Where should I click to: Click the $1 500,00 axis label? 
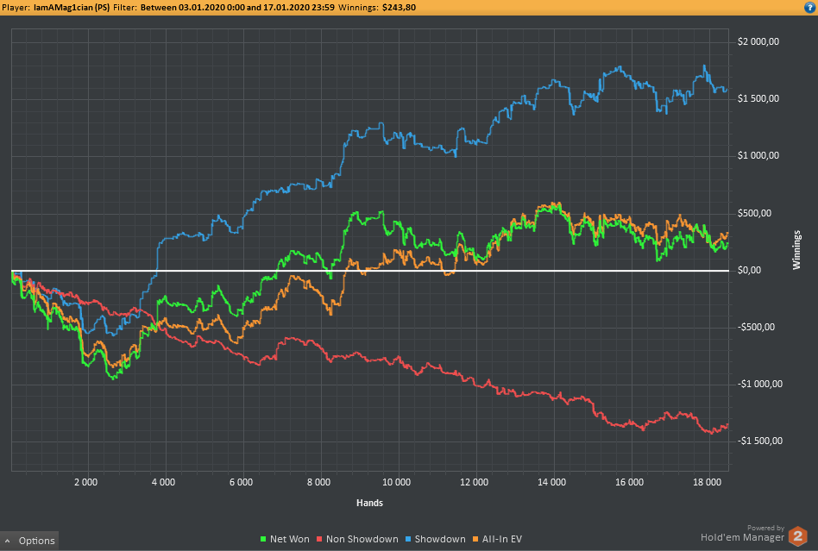[x=758, y=98]
